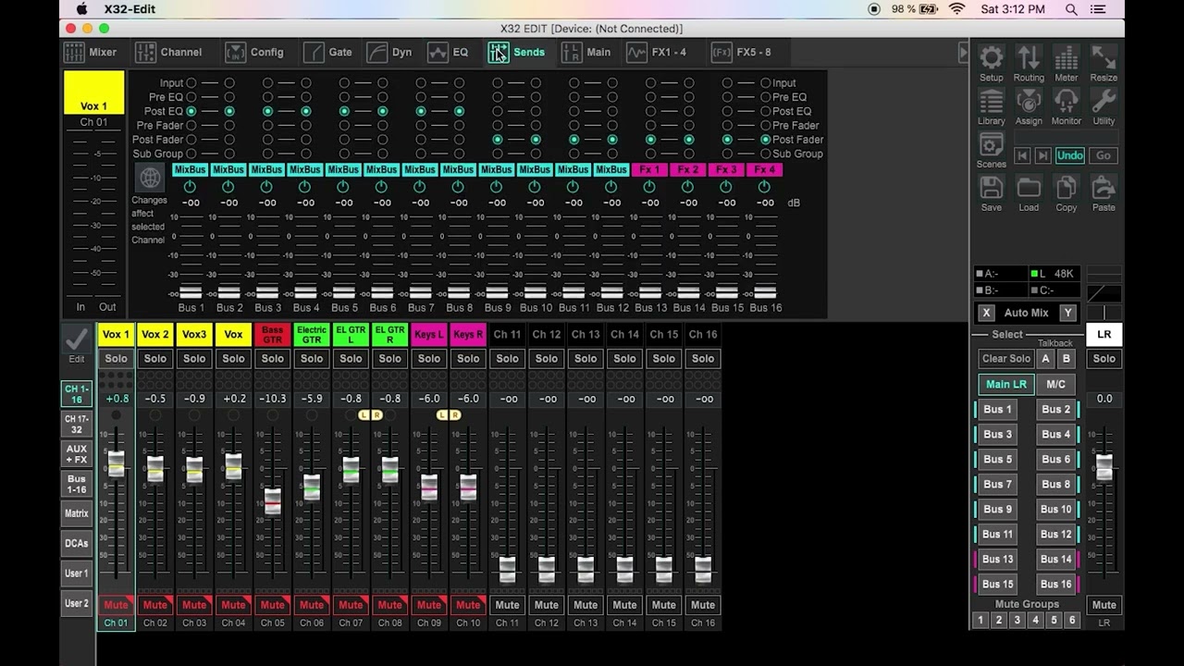The width and height of the screenshot is (1184, 666).
Task: Click the Fx 2 send label
Action: [687, 170]
